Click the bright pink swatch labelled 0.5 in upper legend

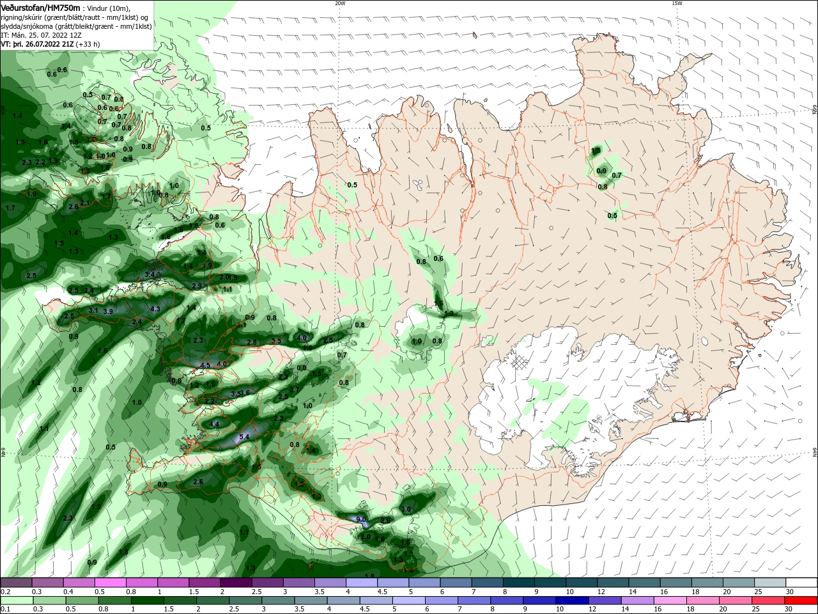click(111, 583)
